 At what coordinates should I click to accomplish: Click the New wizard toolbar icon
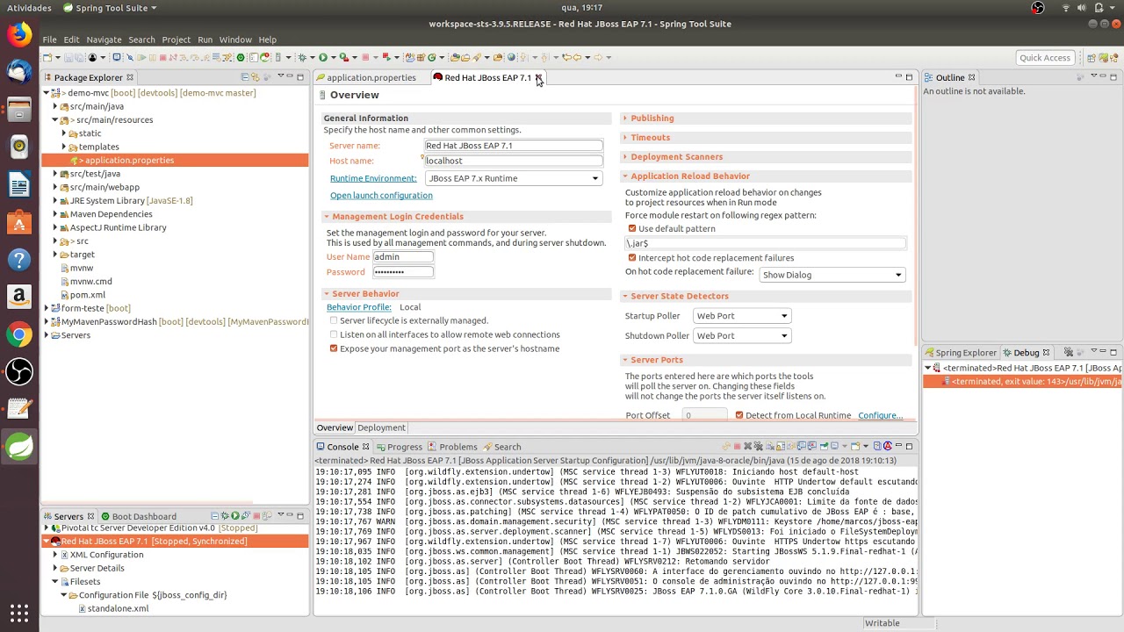click(47, 58)
